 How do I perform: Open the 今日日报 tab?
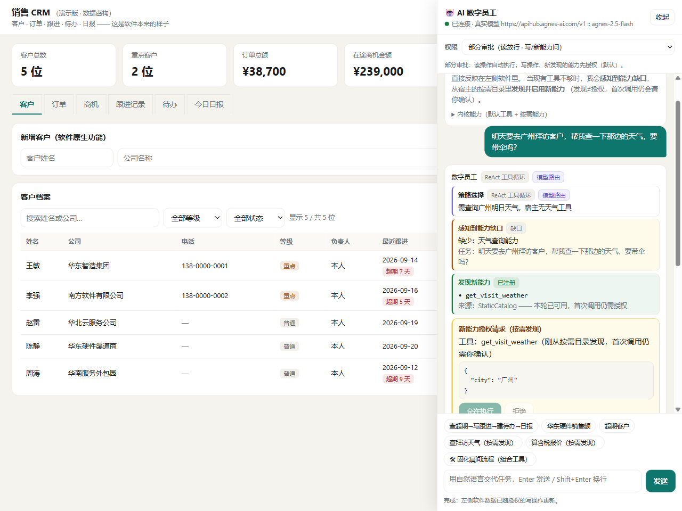(x=209, y=104)
